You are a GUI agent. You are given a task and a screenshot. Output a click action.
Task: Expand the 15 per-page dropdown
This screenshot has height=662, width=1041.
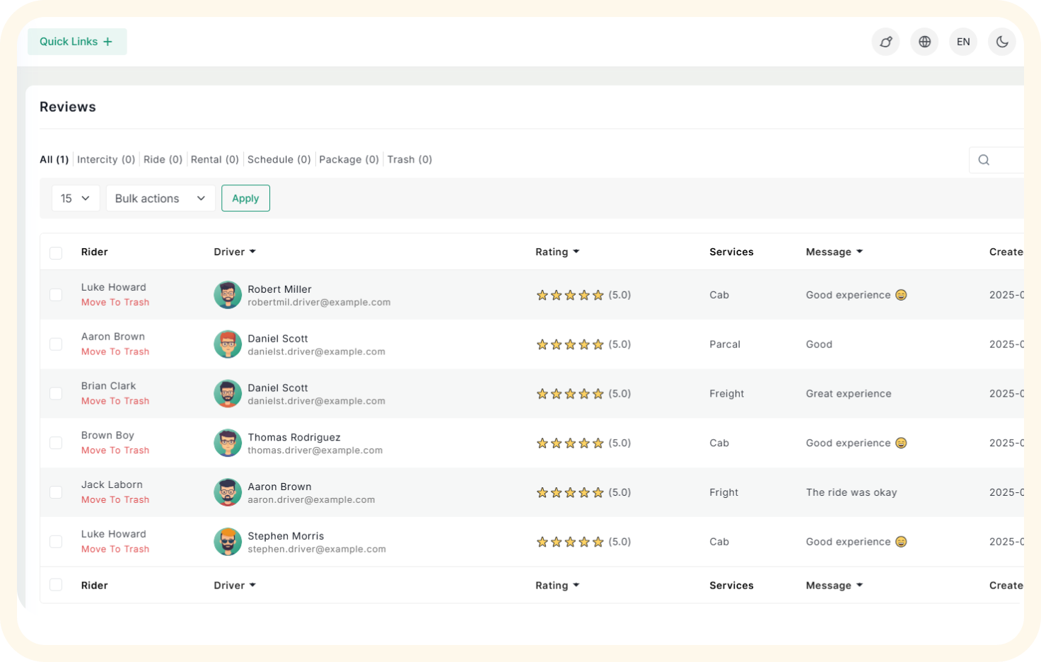[75, 199]
